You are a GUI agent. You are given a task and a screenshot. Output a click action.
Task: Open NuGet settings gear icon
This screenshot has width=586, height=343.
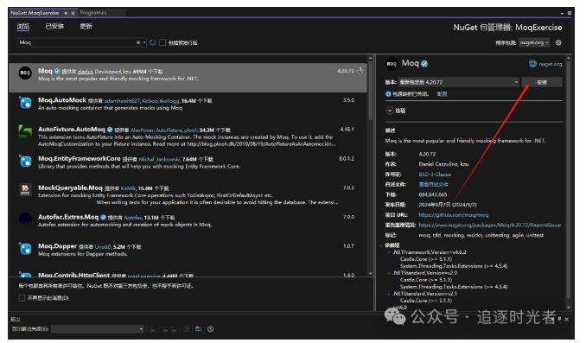click(x=558, y=42)
